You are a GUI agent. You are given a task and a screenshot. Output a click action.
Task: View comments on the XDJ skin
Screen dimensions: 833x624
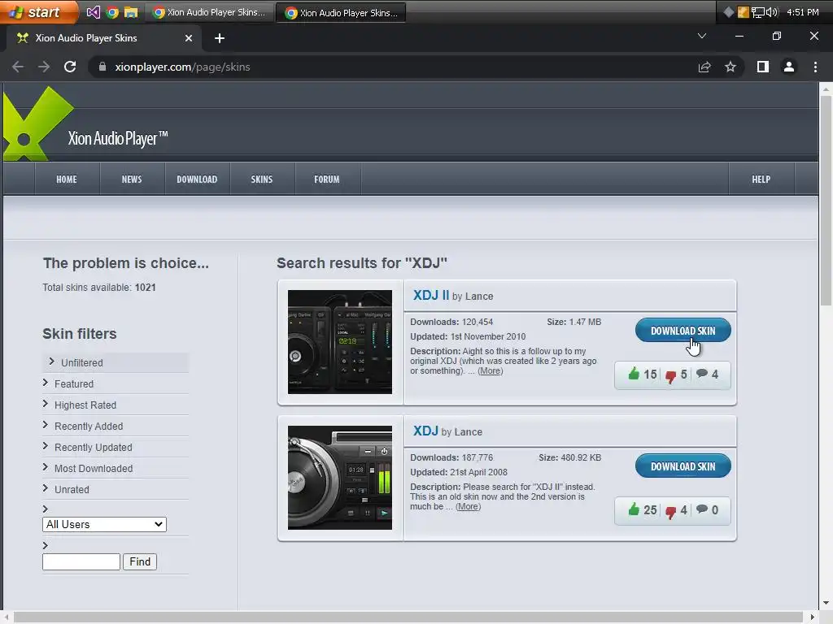coord(702,509)
